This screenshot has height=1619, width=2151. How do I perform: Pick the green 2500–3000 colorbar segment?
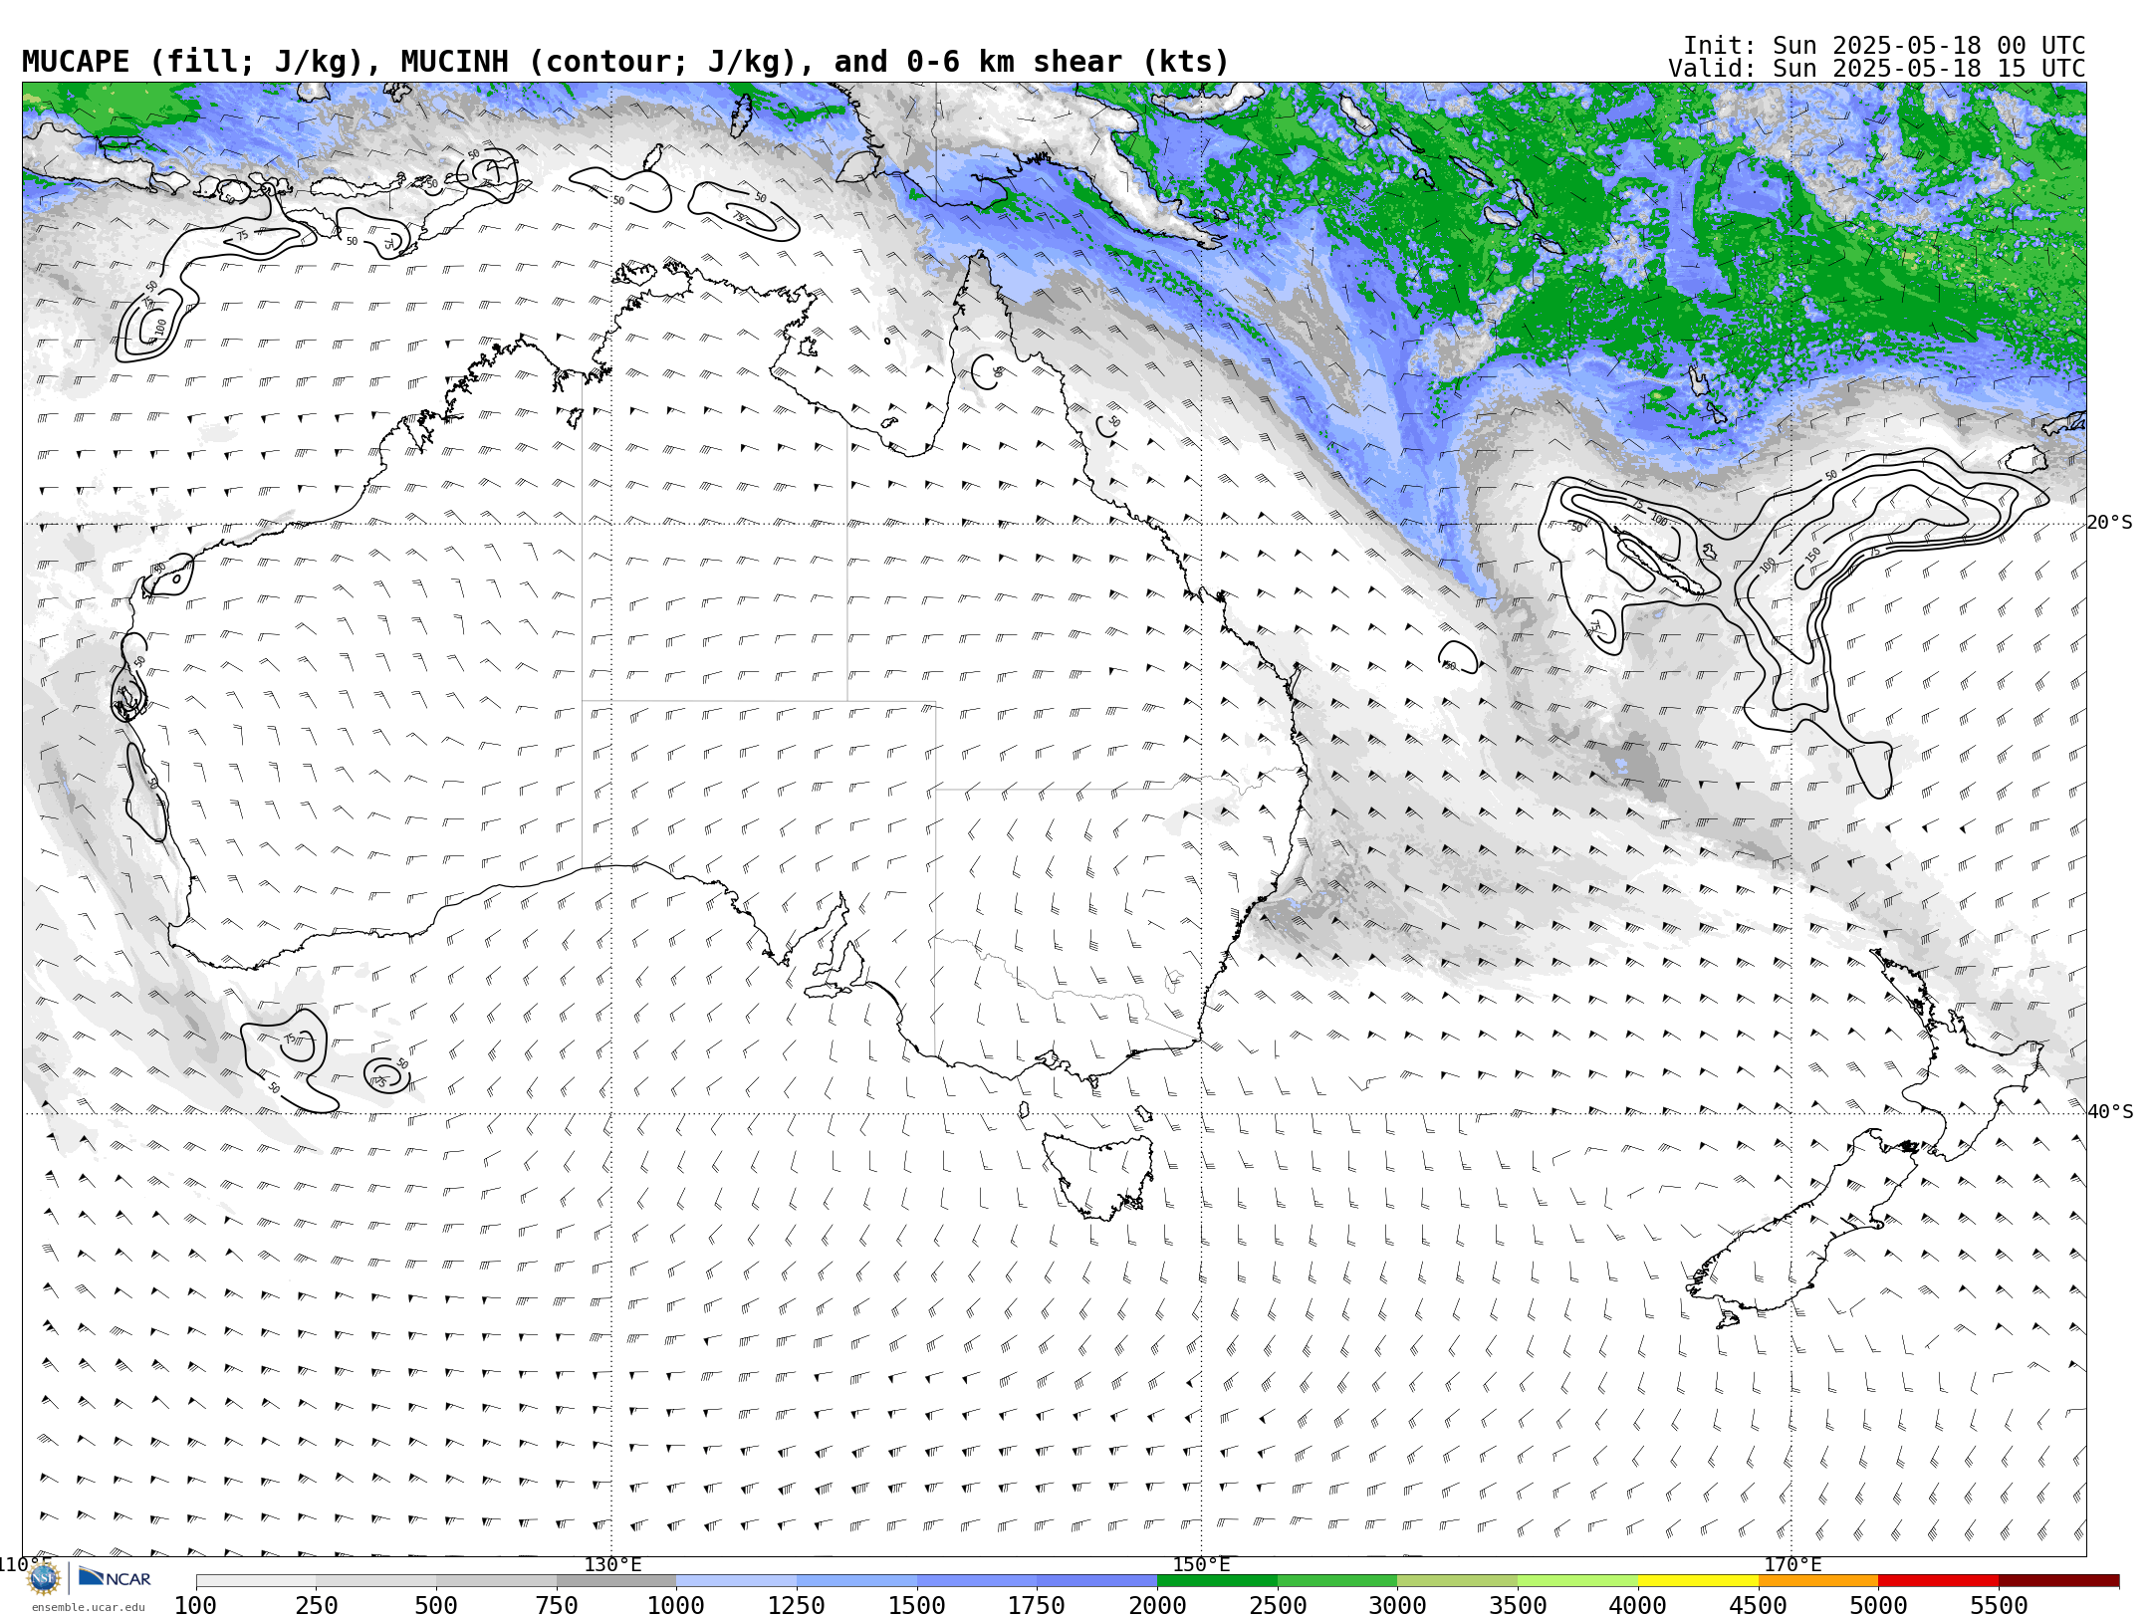[1337, 1580]
